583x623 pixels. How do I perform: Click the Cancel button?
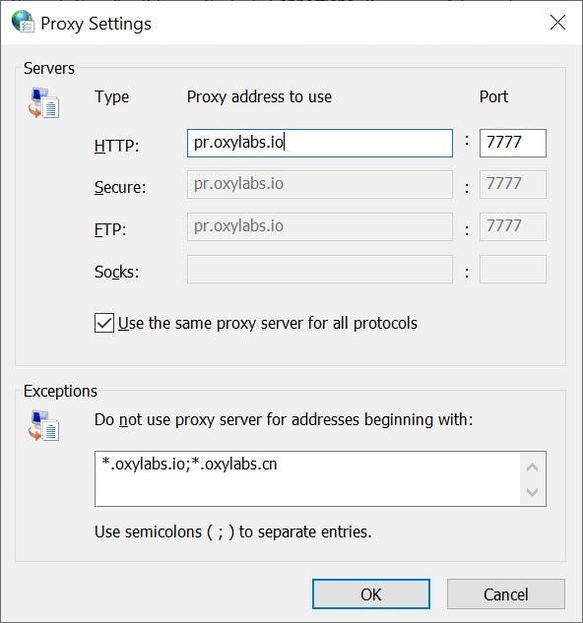pyautogui.click(x=506, y=594)
